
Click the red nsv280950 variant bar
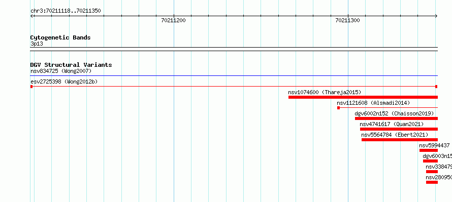[432, 182]
